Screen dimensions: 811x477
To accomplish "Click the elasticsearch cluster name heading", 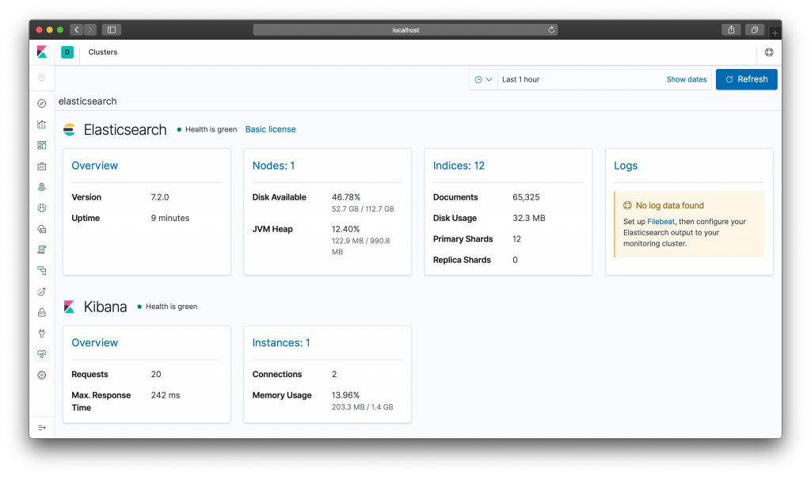I will click(87, 101).
